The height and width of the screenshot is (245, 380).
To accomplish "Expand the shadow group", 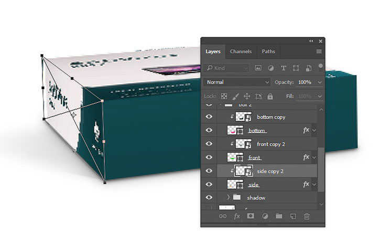I will (228, 197).
